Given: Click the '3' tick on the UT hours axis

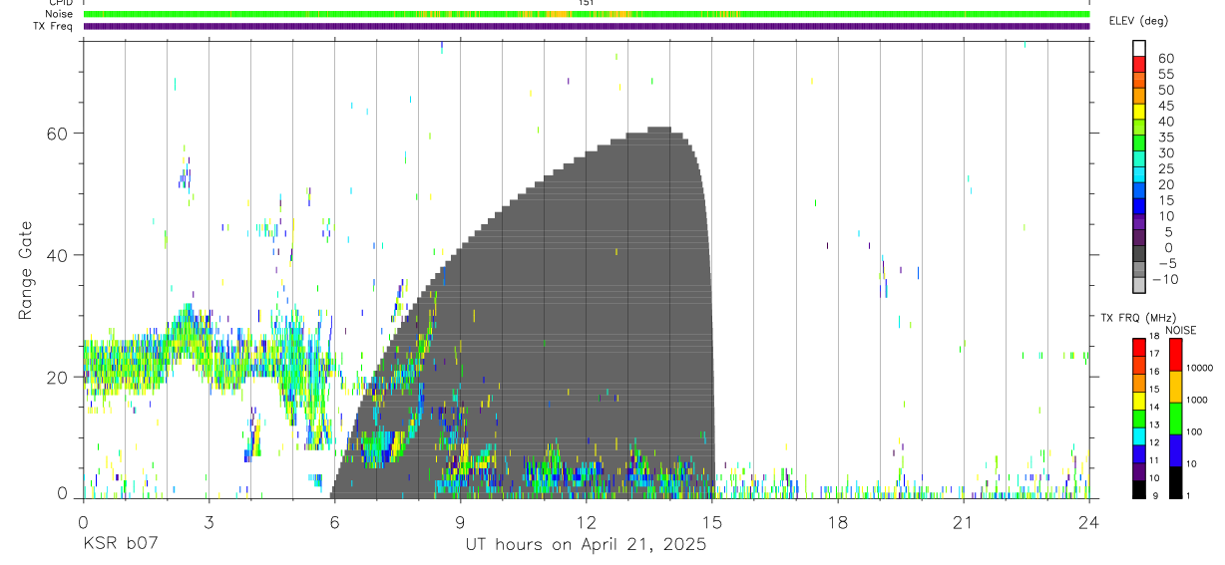Looking at the screenshot, I should click(x=208, y=521).
